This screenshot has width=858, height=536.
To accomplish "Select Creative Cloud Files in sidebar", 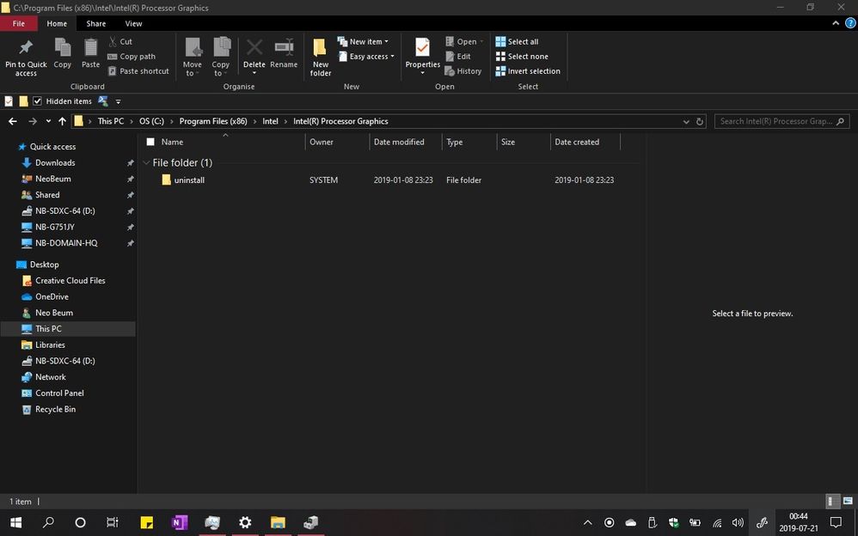I will pos(70,281).
